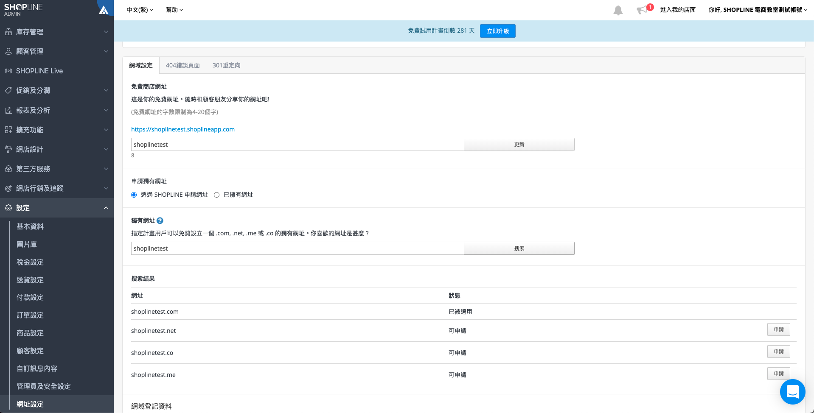Viewport: 814px width, 413px height.
Task: Expand 庫存管理 menu chevron
Action: click(x=106, y=32)
